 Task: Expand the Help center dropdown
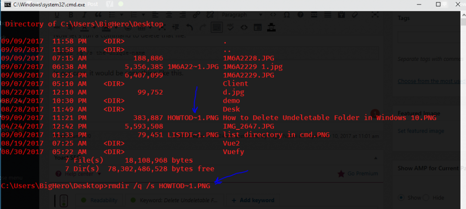(x=82, y=174)
